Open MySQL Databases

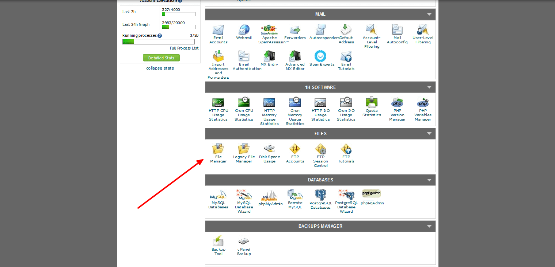(218, 199)
